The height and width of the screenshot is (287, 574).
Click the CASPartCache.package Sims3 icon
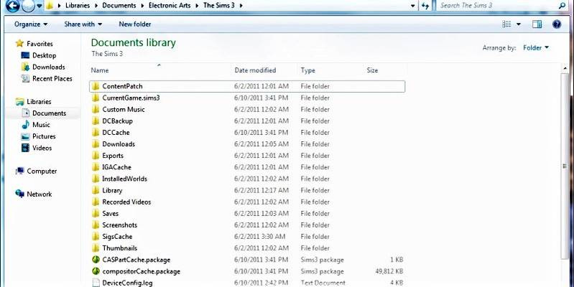click(96, 260)
